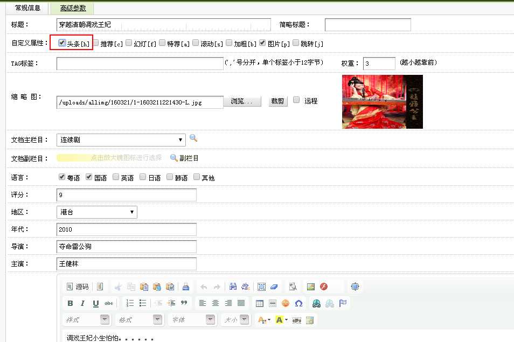The width and height of the screenshot is (514, 342).
Task: Open the 大小 font size dropdown
Action: (x=235, y=320)
